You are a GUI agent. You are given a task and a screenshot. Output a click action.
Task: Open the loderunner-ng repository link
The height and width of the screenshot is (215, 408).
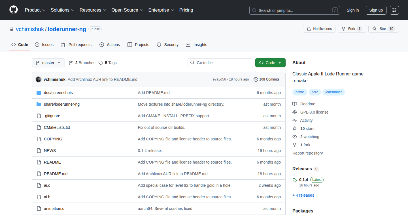67,29
